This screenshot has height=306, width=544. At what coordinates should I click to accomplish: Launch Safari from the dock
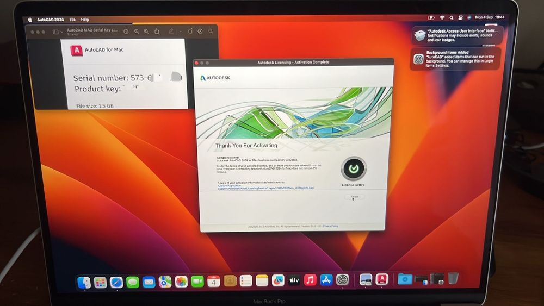[x=116, y=283]
